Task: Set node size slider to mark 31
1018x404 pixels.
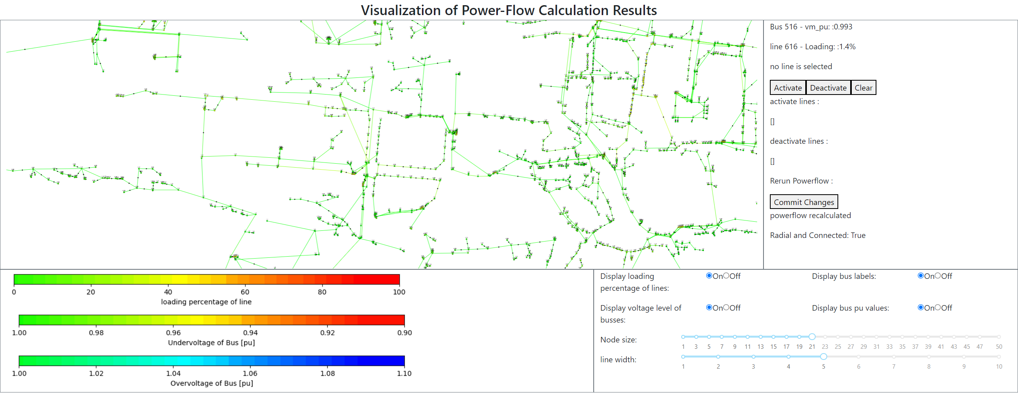Action: [x=876, y=337]
